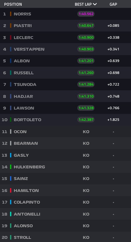131x242 pixels.
Task: Click Bortoleto's 1:42.387 lap time badge
Action: 86,120
